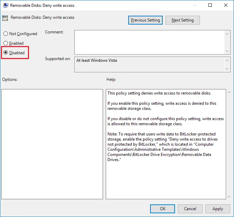This screenshot has width=234, height=217.
Task: Click the policy heading below title bar
Action: click(42, 17)
